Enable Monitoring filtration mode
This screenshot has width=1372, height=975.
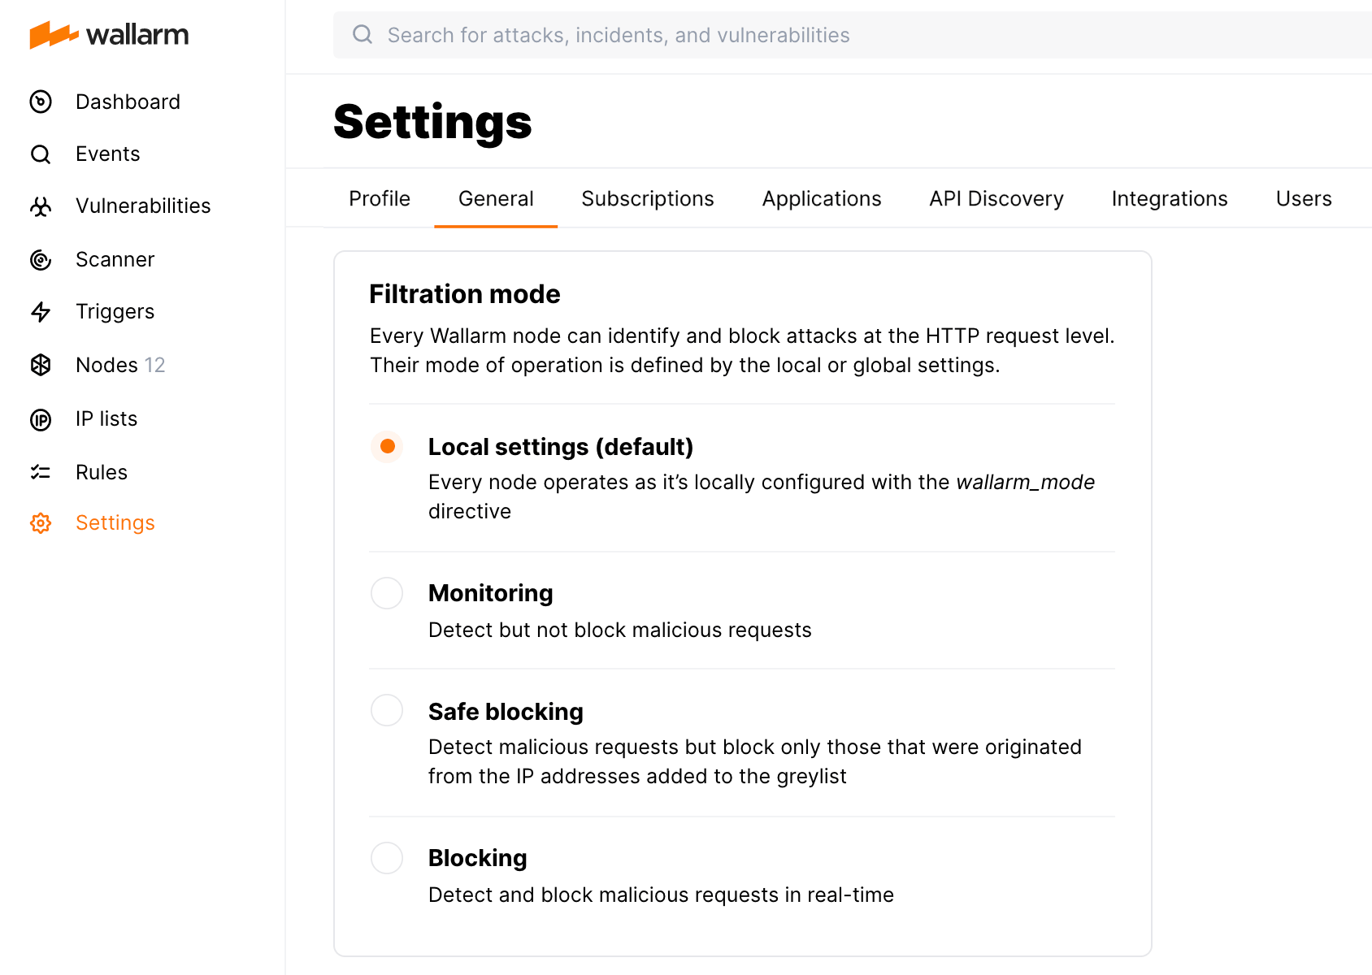point(387,592)
